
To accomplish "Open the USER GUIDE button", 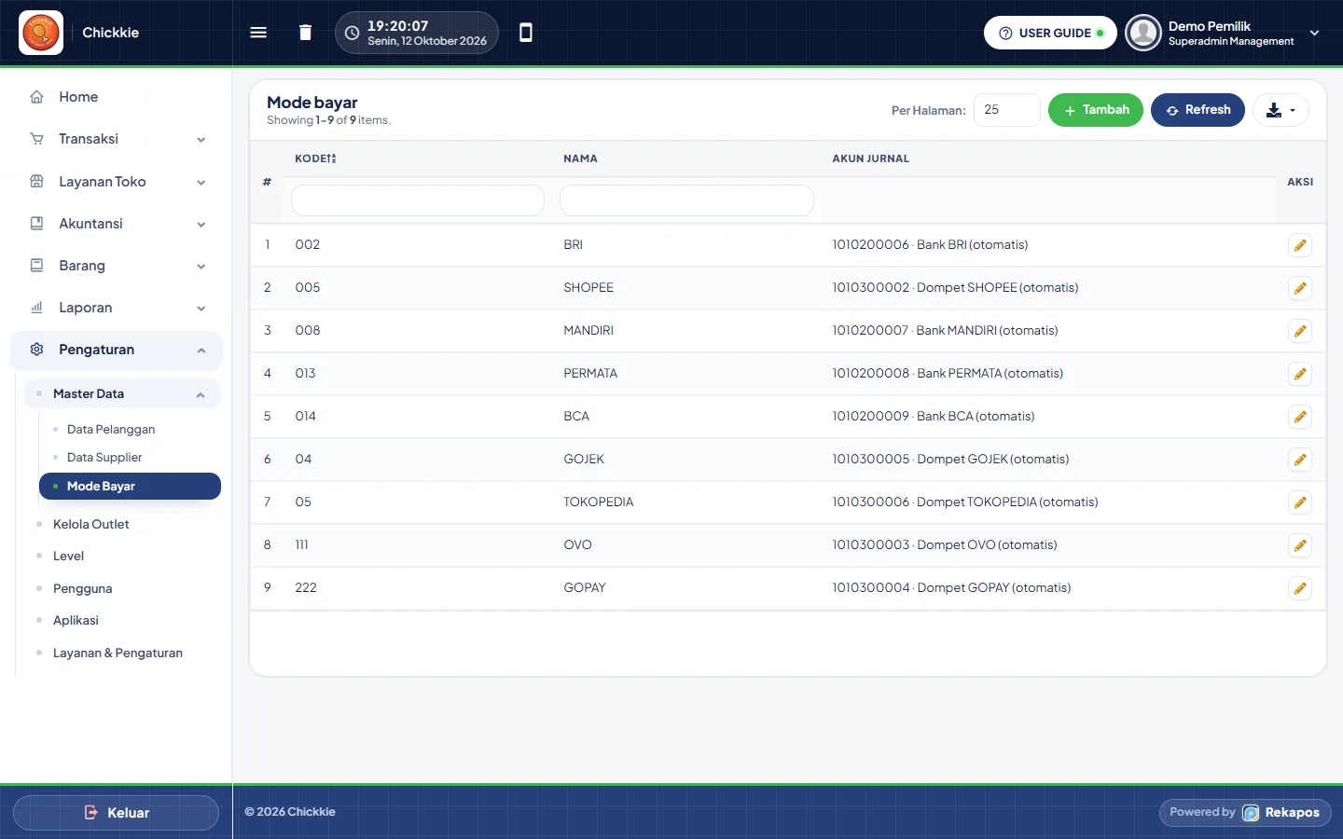I will point(1050,33).
